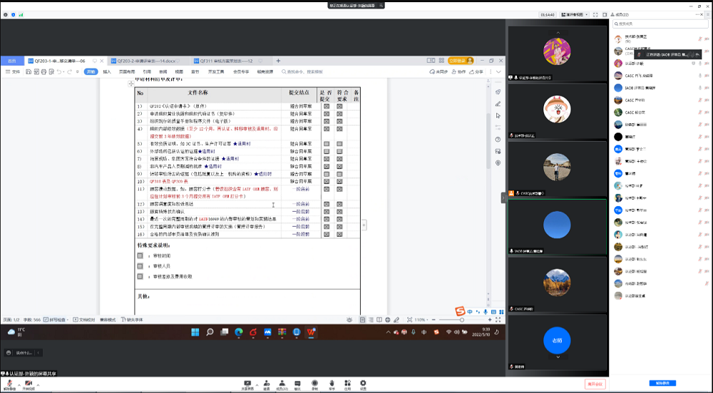The height and width of the screenshot is (393, 713).
Task: Click the blue unmute button under members
Action: coord(662,383)
